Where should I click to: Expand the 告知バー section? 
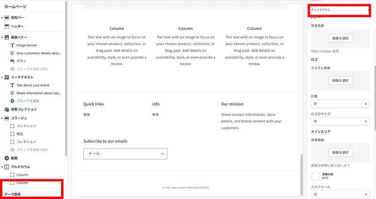[2, 17]
